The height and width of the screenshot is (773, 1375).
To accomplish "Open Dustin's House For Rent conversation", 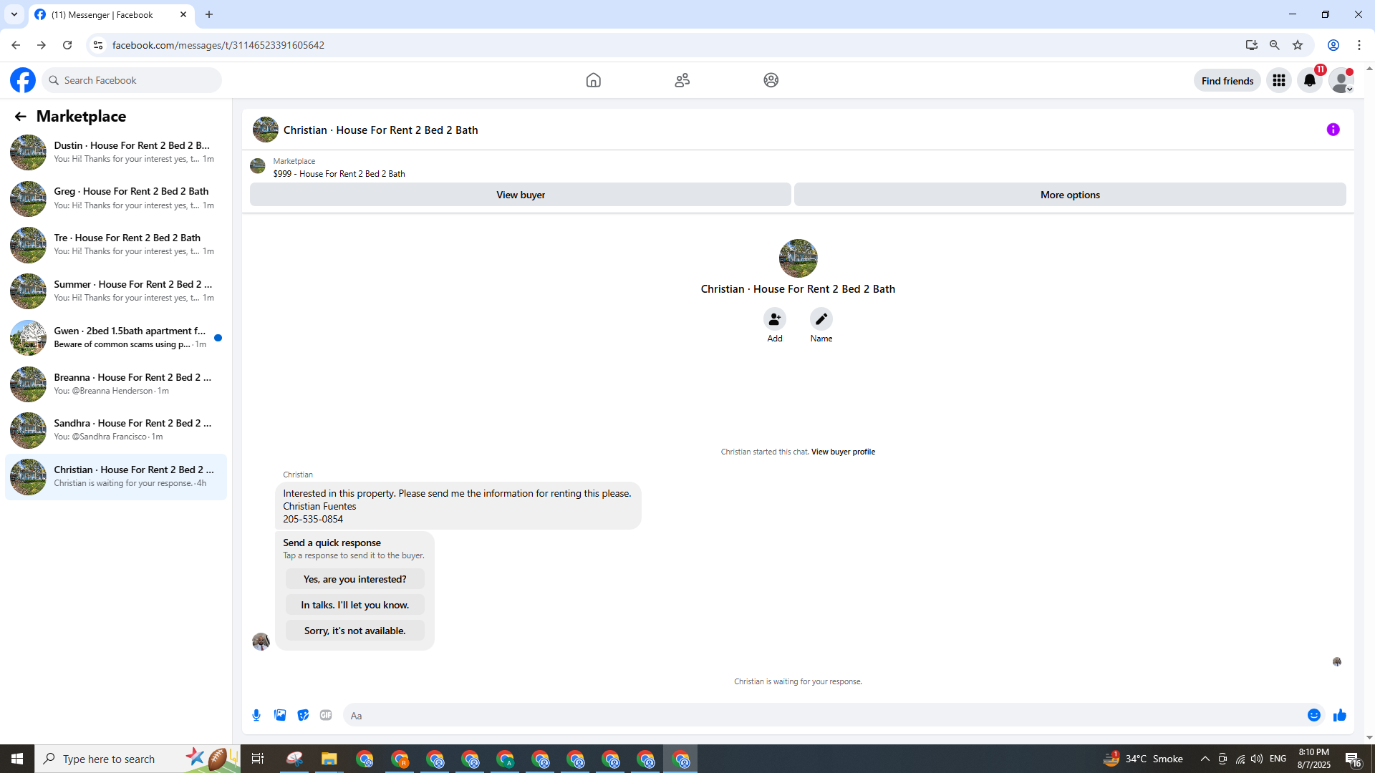I will (x=116, y=152).
